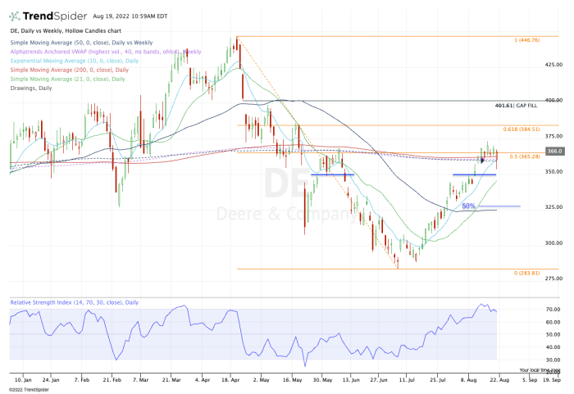The height and width of the screenshot is (394, 574).
Task: Click the '22. Aug' date axis label
Action: (x=499, y=380)
